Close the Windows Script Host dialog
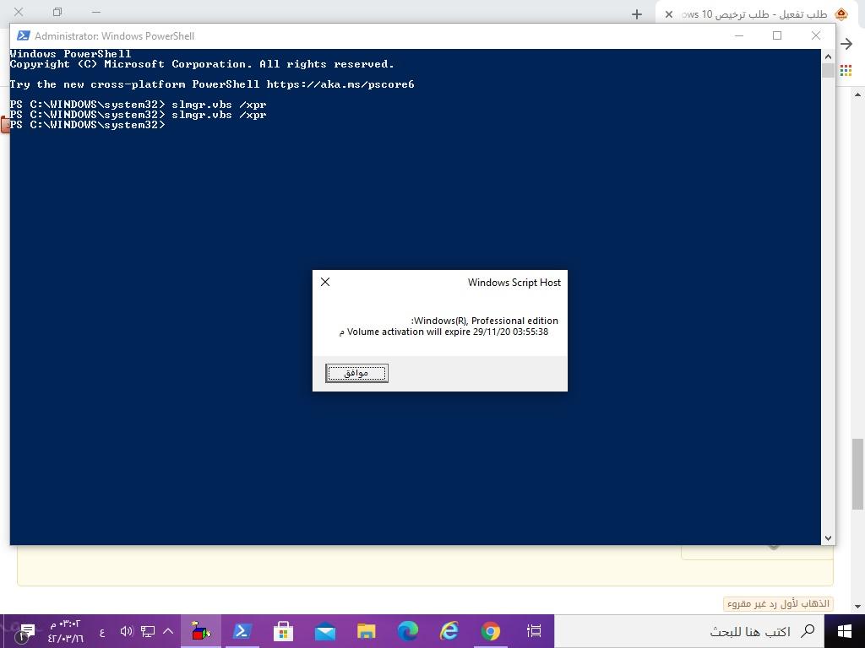This screenshot has height=648, width=865. [x=325, y=282]
